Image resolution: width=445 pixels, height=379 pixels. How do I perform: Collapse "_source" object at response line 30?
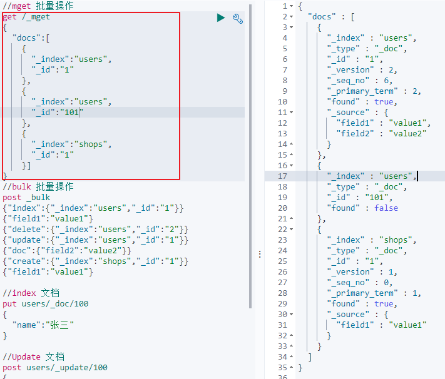pos(292,315)
